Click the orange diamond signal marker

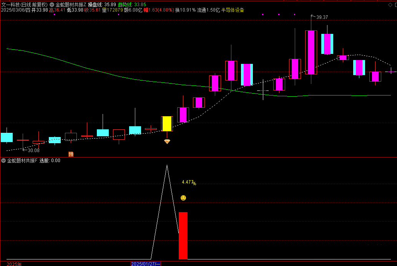167,142
